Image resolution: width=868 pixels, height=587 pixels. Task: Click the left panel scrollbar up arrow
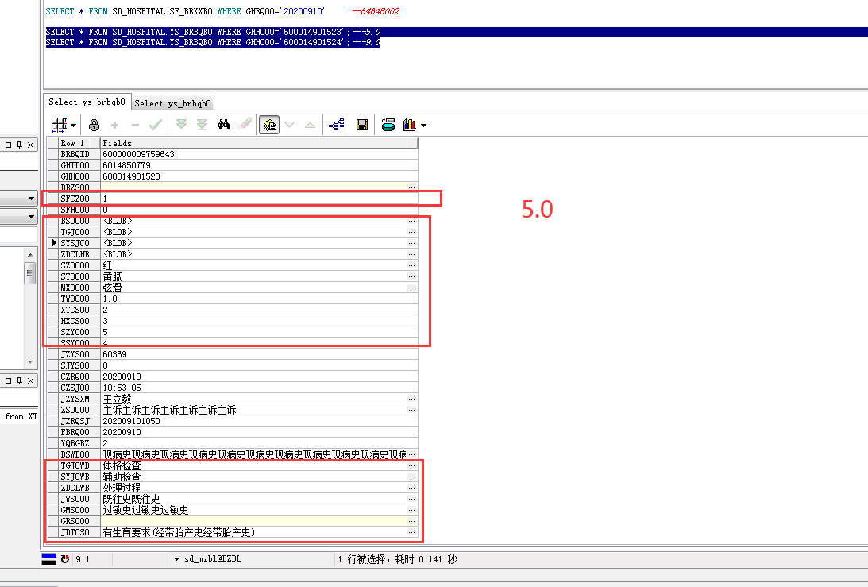point(30,255)
